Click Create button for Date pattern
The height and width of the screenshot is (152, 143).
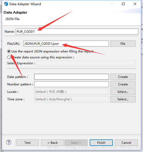(x=123, y=77)
